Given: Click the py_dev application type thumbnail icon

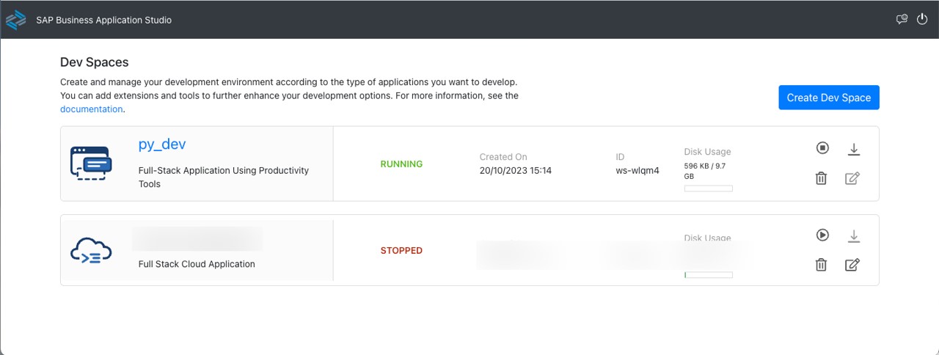Looking at the screenshot, I should click(93, 163).
